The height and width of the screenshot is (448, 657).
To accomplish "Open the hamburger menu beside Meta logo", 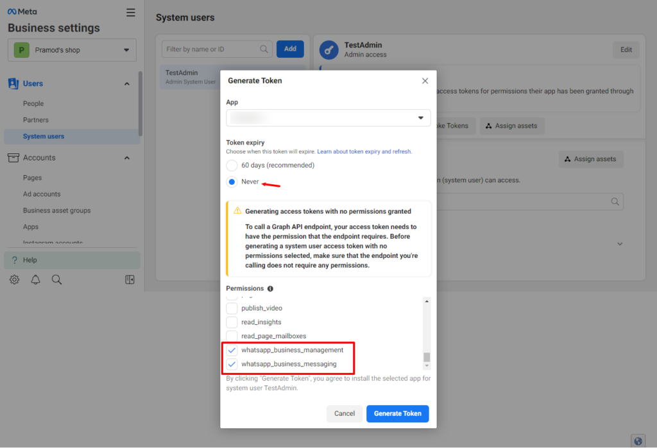I will pos(131,12).
